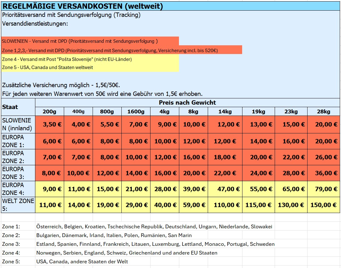Select the 'EUROPA ZONE 4:' row label
Image resolution: width=341 pixels, height=268 pixels.
click(x=18, y=189)
